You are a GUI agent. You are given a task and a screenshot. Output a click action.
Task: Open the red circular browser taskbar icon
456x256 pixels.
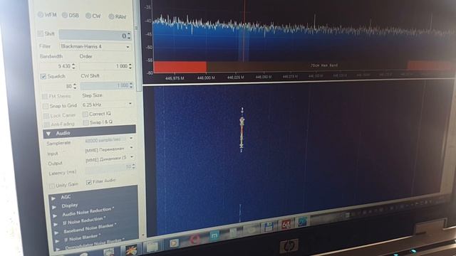click(x=195, y=240)
